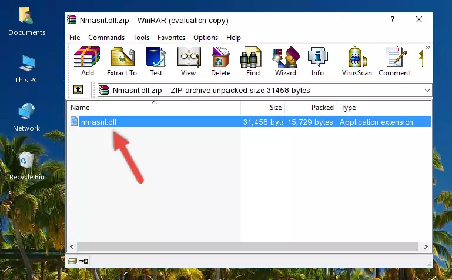Click the 15,729 bytes packed value
The image size is (452, 280).
point(310,122)
